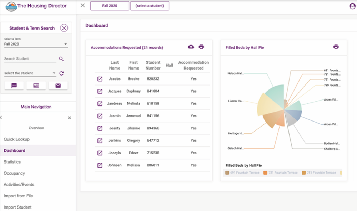
Task: Click the Lissner Hall pie label
Action: tap(236, 101)
